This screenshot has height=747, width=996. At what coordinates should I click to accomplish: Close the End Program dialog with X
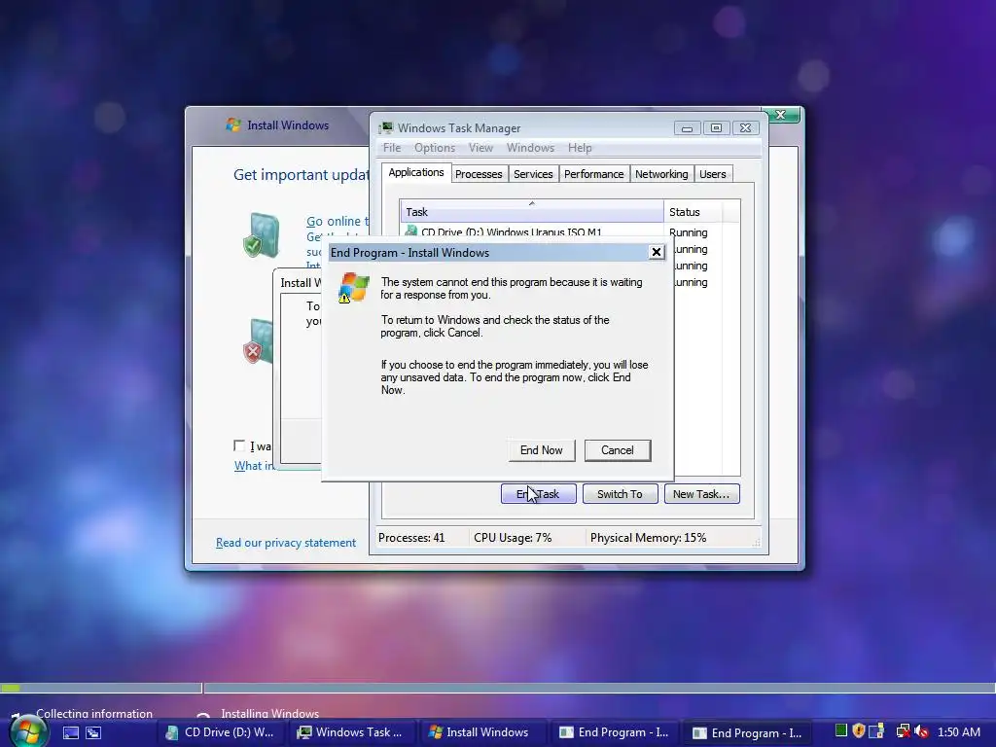point(657,252)
